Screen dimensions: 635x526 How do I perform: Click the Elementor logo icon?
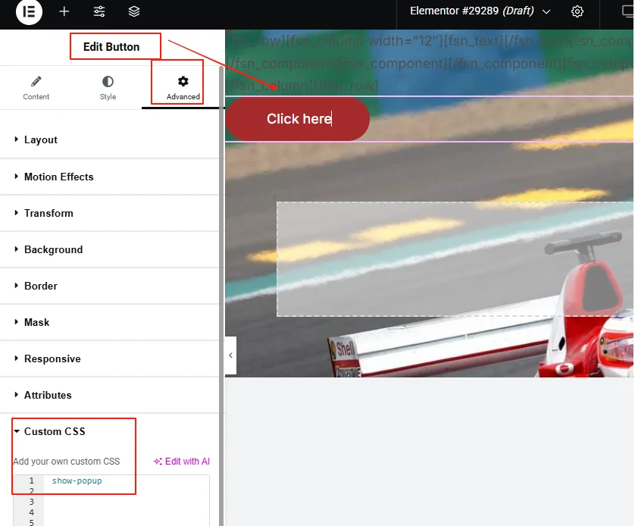(x=29, y=11)
